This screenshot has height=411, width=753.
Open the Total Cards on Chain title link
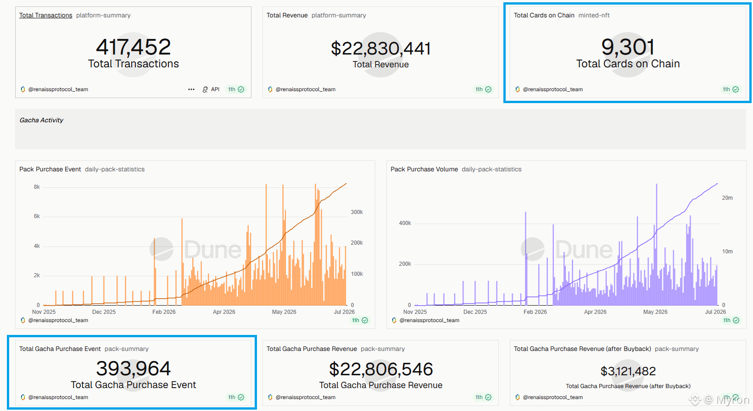pyautogui.click(x=544, y=15)
